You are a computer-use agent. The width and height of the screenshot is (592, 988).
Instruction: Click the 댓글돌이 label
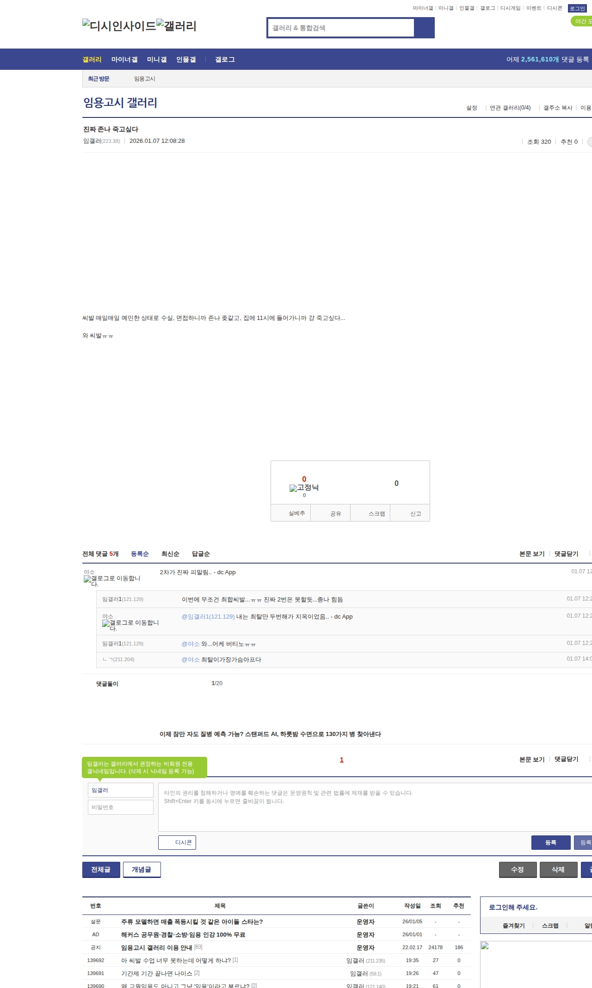pyautogui.click(x=107, y=684)
